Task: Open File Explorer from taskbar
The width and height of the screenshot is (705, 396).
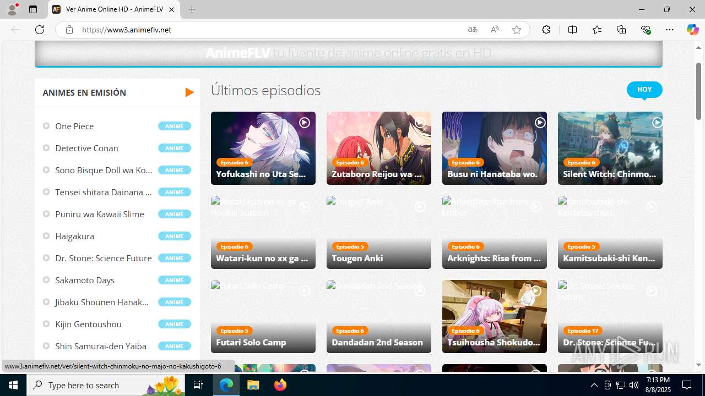Action: click(x=253, y=385)
